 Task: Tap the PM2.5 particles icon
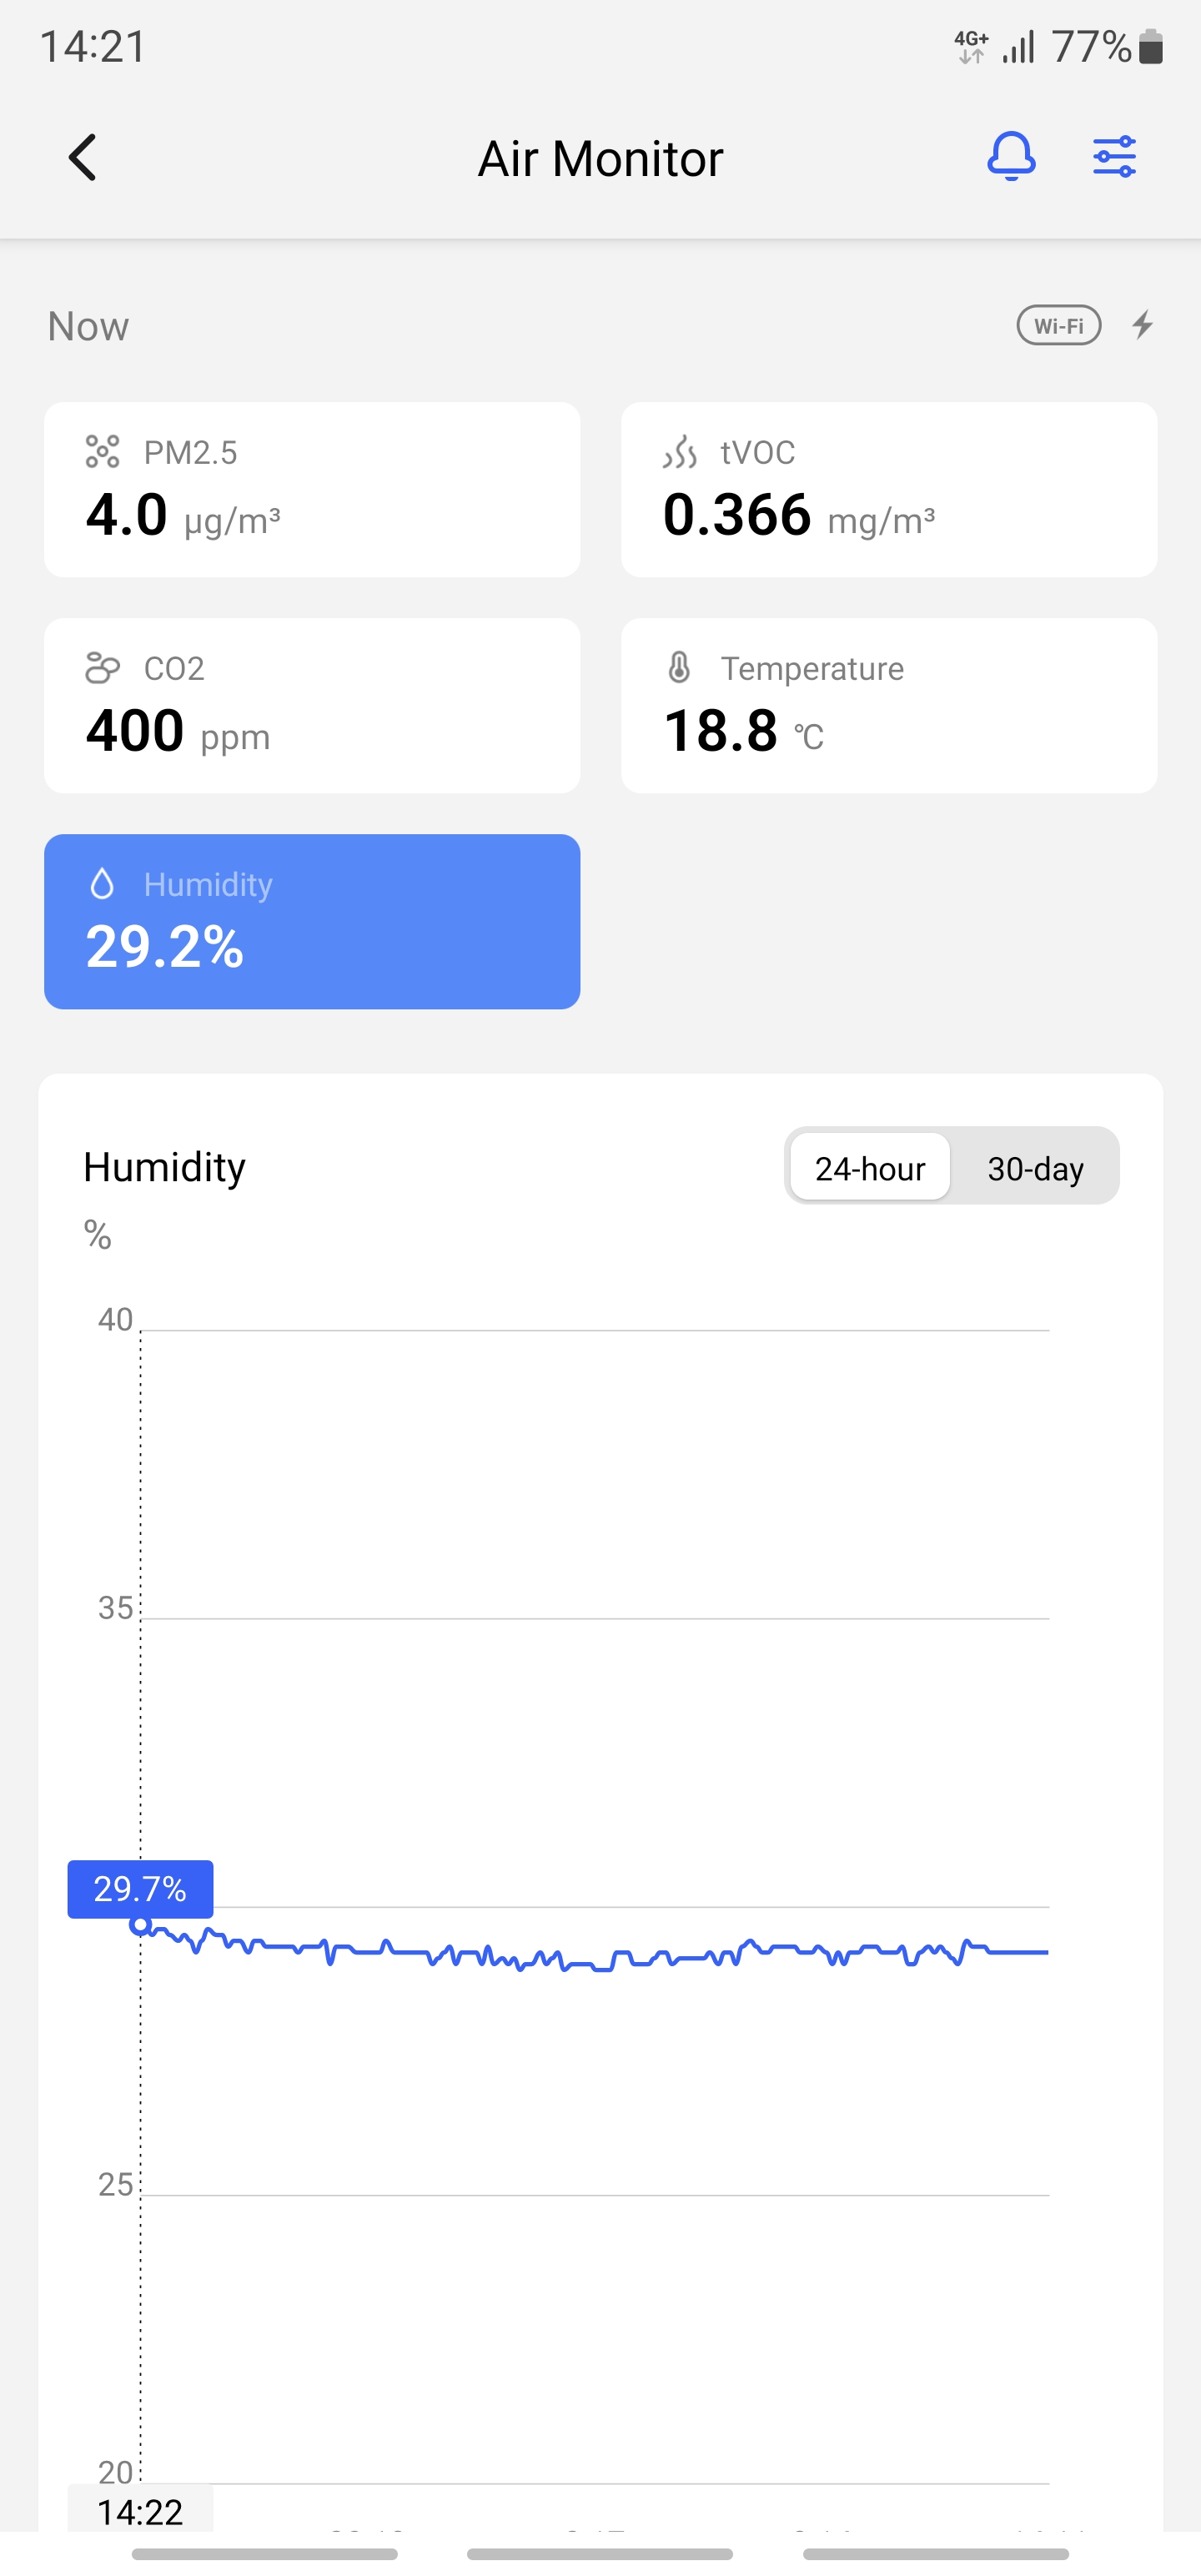pyautogui.click(x=102, y=452)
